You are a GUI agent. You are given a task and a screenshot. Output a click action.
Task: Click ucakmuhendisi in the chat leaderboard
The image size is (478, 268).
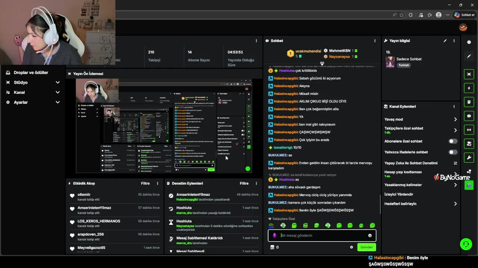click(308, 51)
